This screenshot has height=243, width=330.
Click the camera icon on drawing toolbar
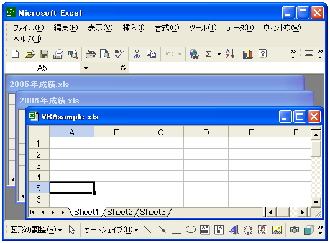pos(295,230)
